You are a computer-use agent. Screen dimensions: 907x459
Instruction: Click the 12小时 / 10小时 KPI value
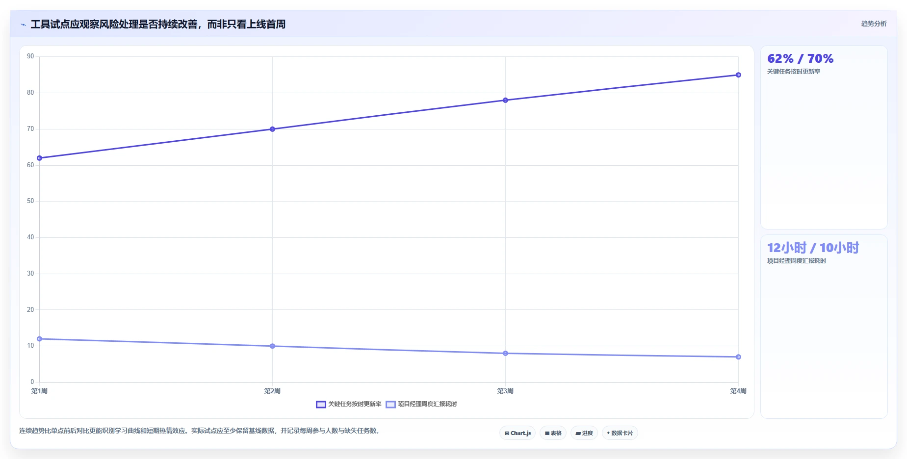click(813, 248)
